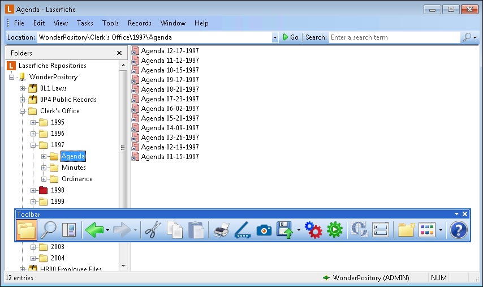The image size is (483, 287).
Task: Open the Tools menu
Action: tap(110, 23)
